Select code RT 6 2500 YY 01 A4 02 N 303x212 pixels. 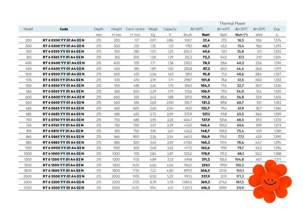pyautogui.click(x=64, y=188)
